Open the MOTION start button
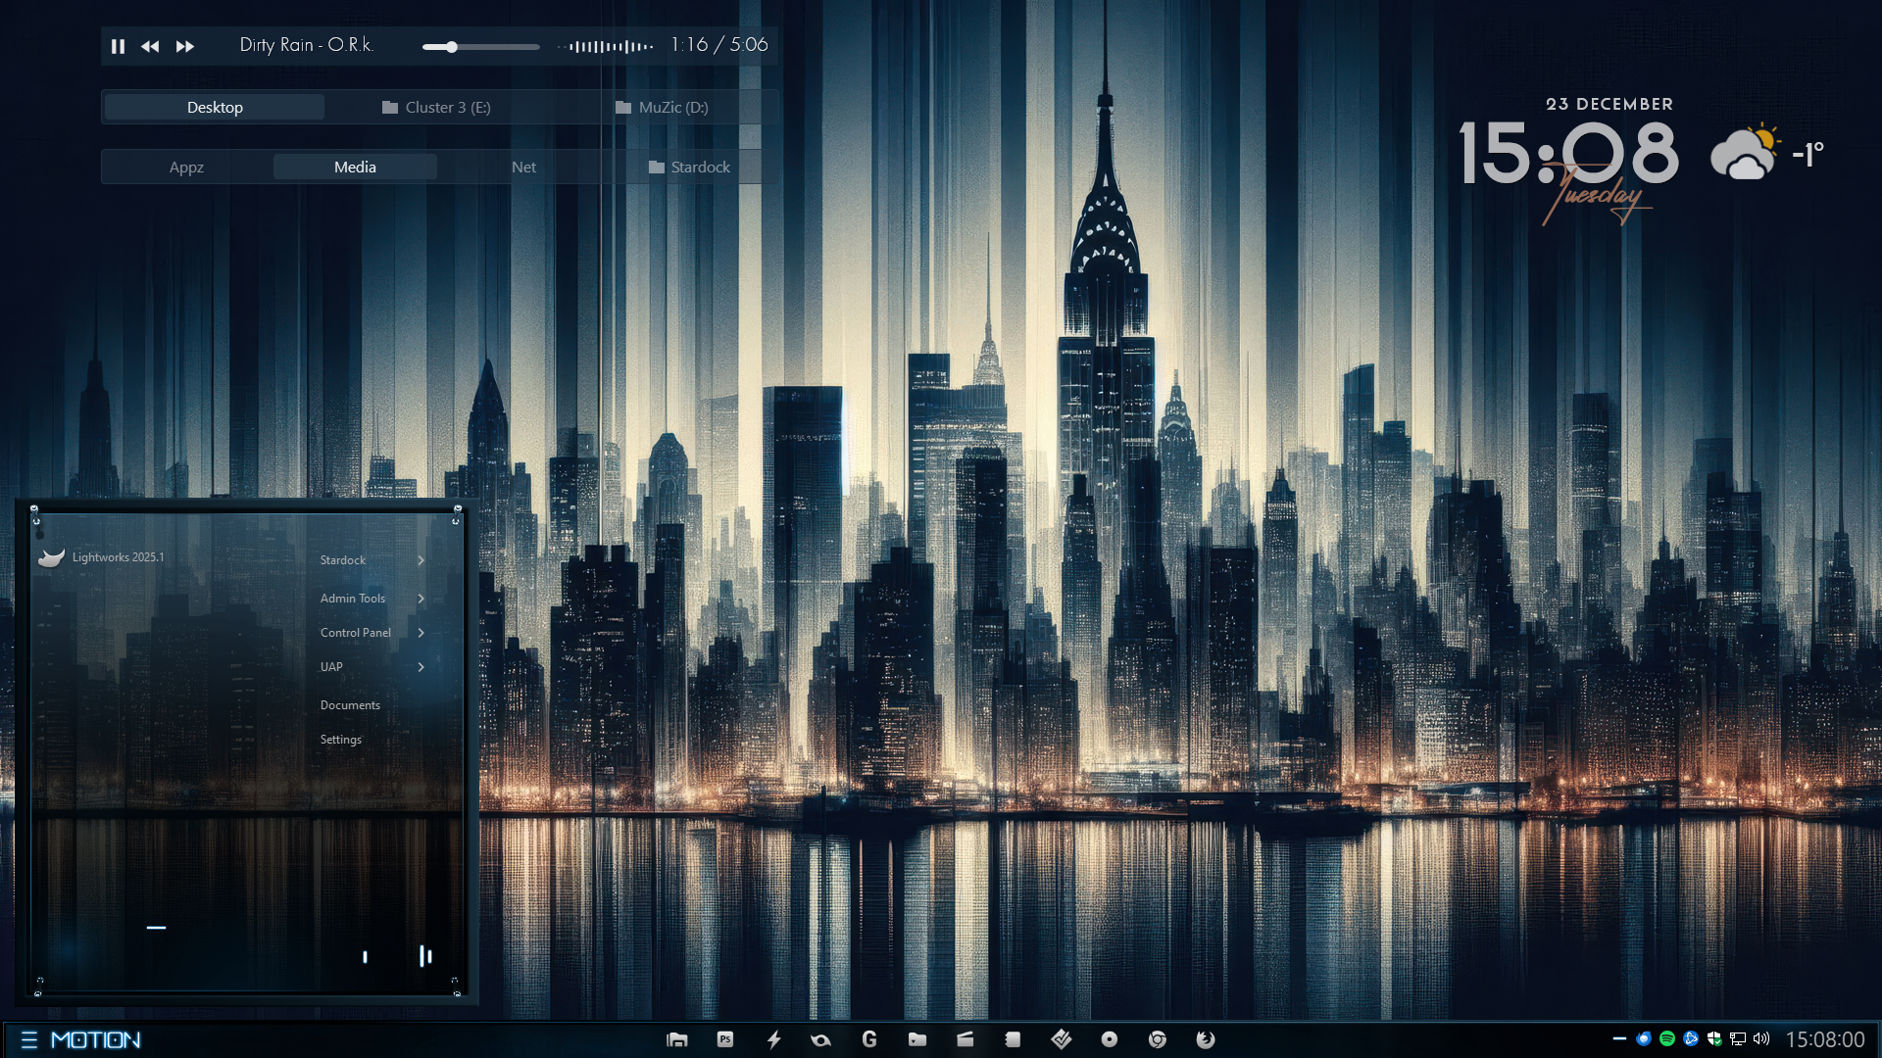The image size is (1882, 1058). pyautogui.click(x=81, y=1039)
